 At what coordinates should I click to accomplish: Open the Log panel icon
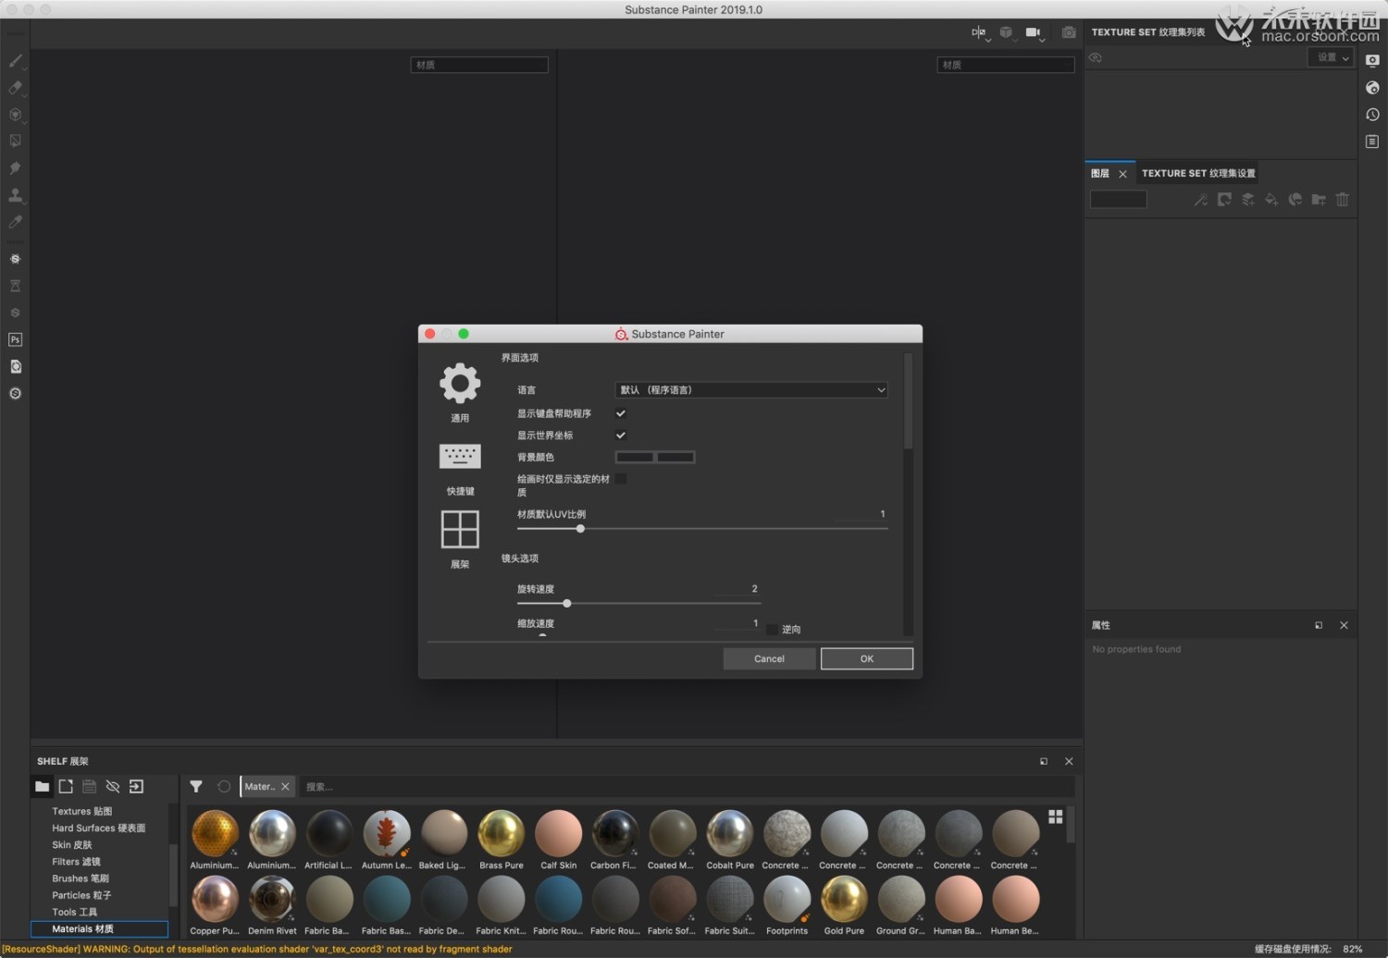[1372, 141]
